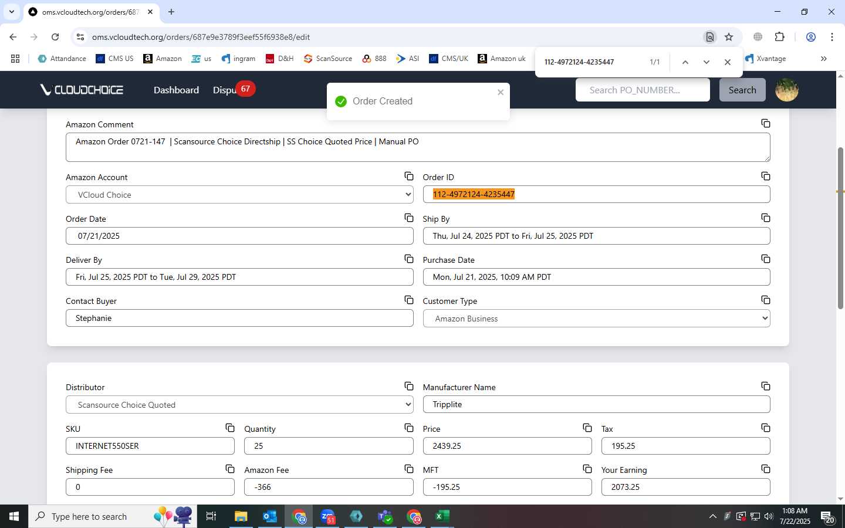Copy the Shipping Fee value
Screen dimensions: 845x528
click(x=230, y=469)
